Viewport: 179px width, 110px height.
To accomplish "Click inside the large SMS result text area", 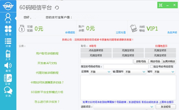I will point(128,88).
